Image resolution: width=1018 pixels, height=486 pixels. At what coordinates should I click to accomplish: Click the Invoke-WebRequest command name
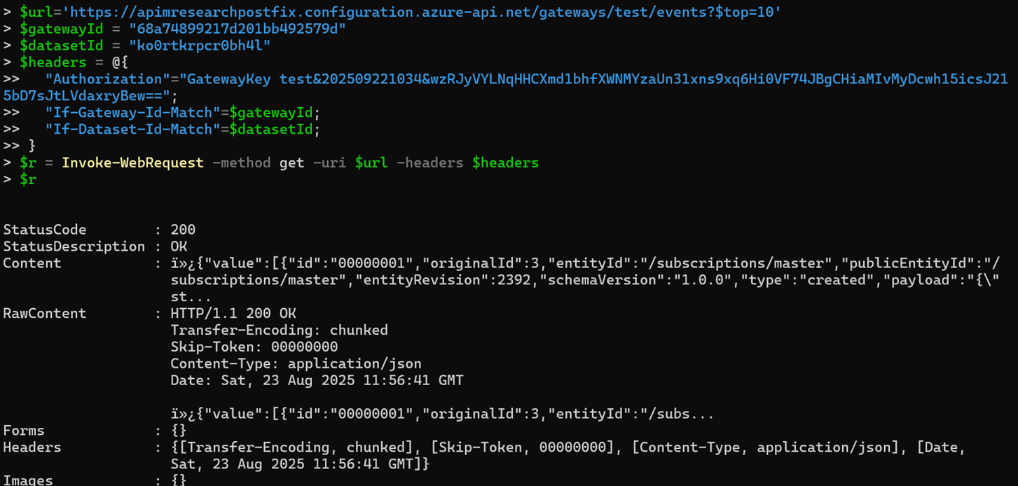pyautogui.click(x=132, y=163)
